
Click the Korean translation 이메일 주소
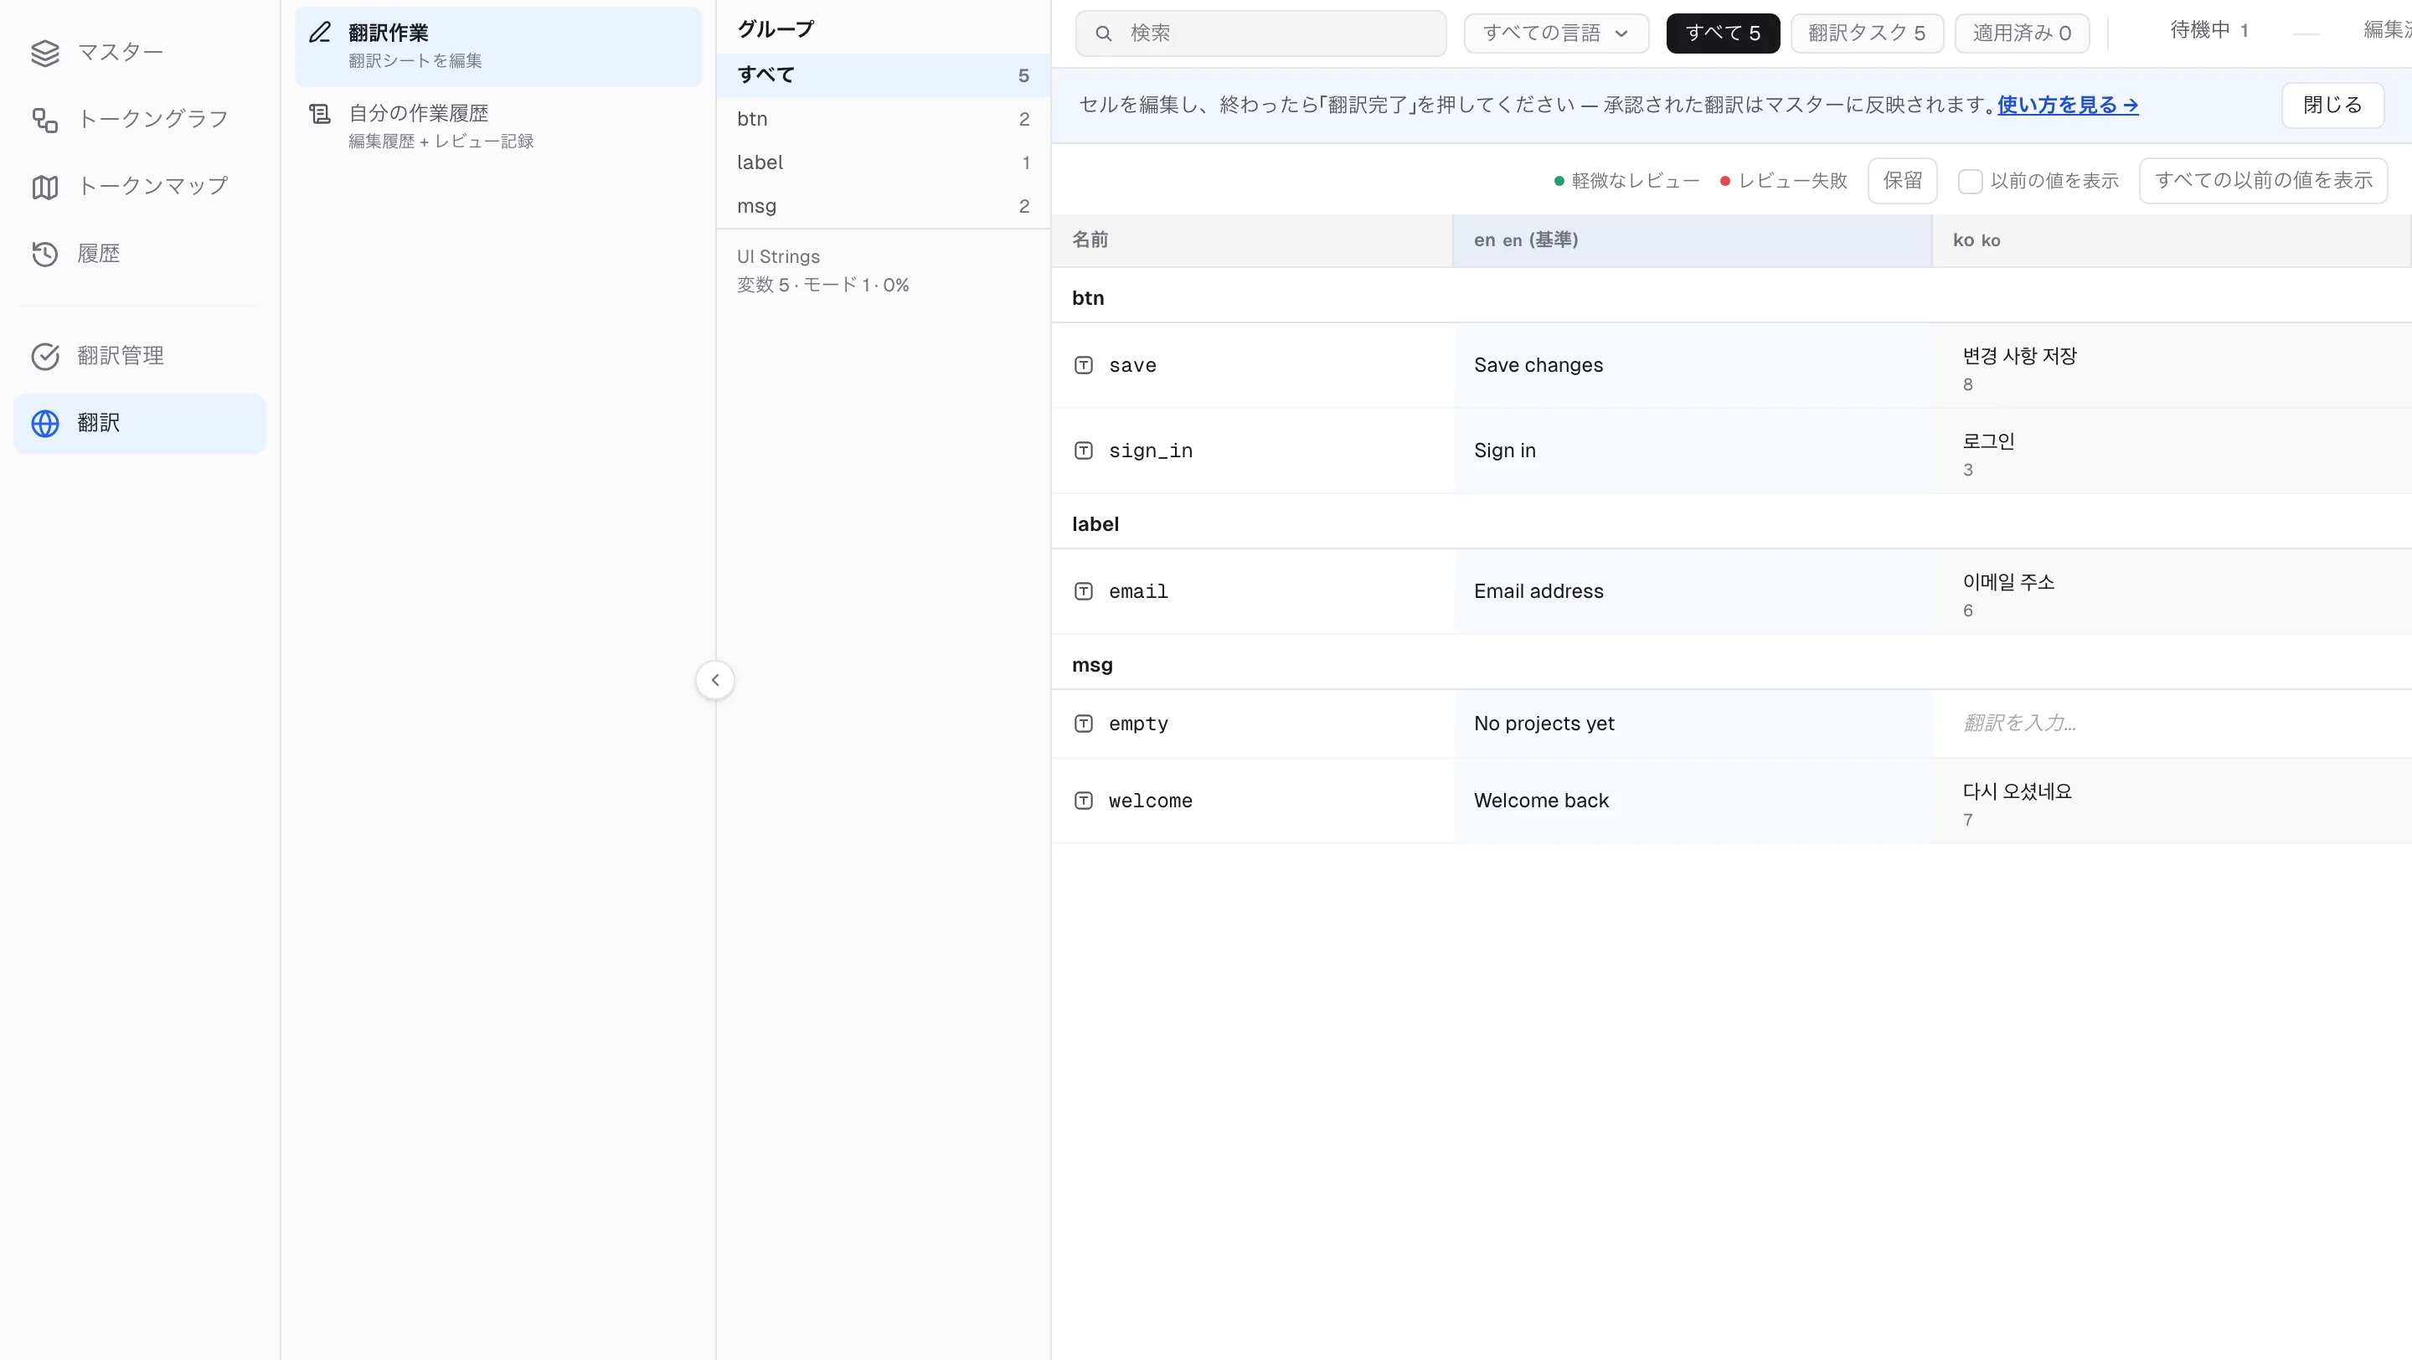[x=2008, y=582]
